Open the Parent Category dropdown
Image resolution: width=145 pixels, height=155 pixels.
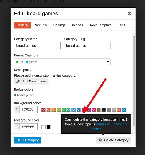62,62
